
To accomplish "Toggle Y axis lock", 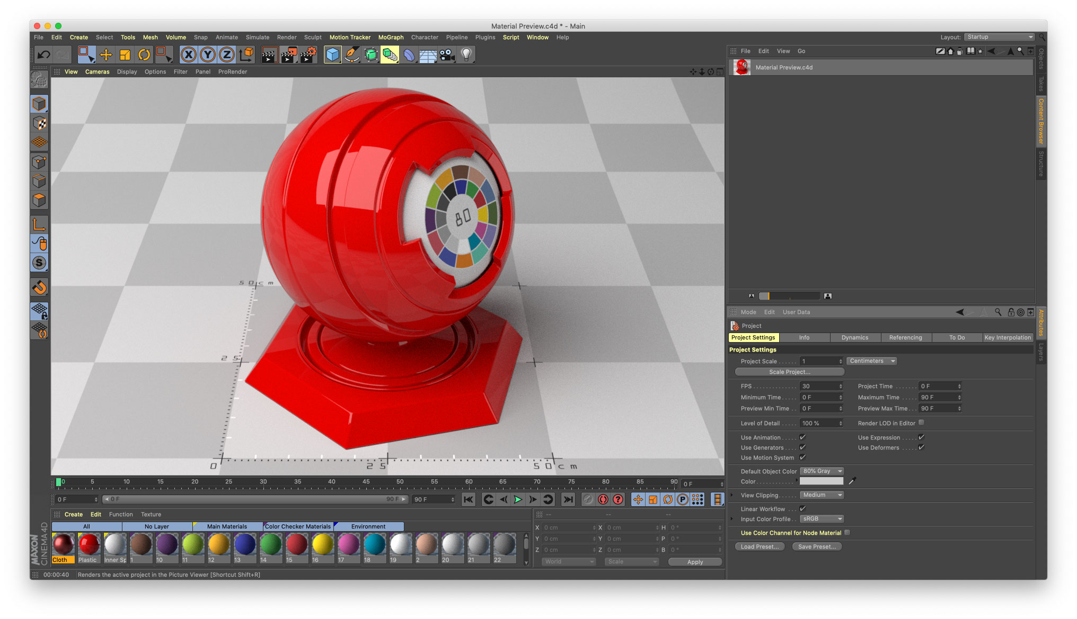I will [x=208, y=55].
